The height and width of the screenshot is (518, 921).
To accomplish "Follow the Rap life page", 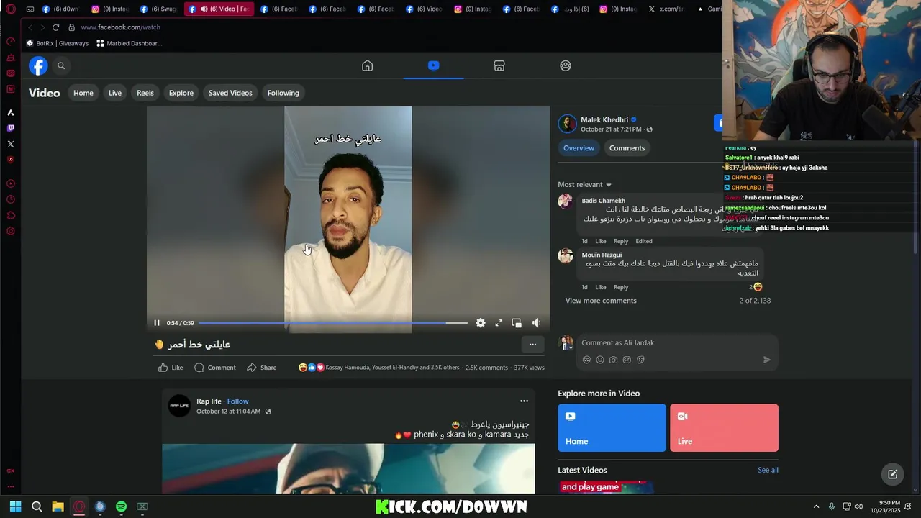I will 238,401.
